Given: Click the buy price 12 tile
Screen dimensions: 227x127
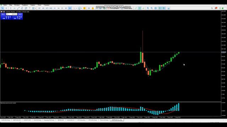Looking at the screenshot, I should click(17, 18).
